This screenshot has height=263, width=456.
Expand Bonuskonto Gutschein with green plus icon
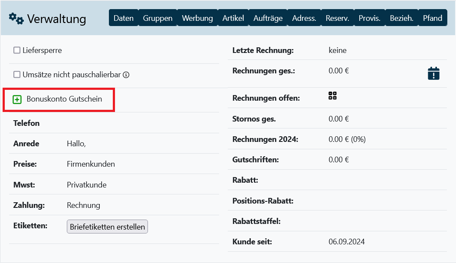pyautogui.click(x=17, y=99)
